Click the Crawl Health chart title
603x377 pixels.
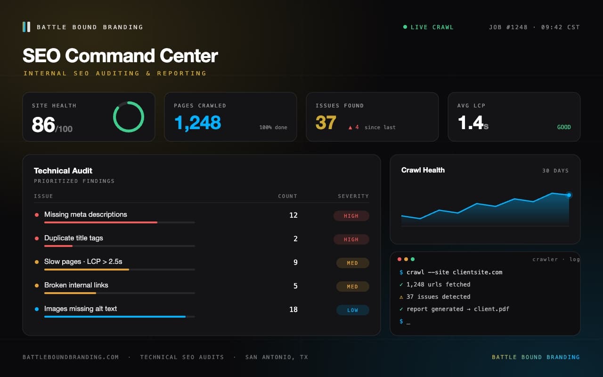(x=423, y=170)
